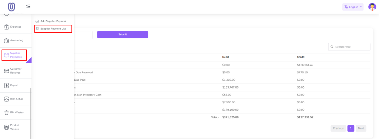
Task: Open the Supplier Payments menu
Action: (x=16, y=55)
